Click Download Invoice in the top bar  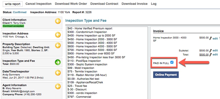point(134,4)
